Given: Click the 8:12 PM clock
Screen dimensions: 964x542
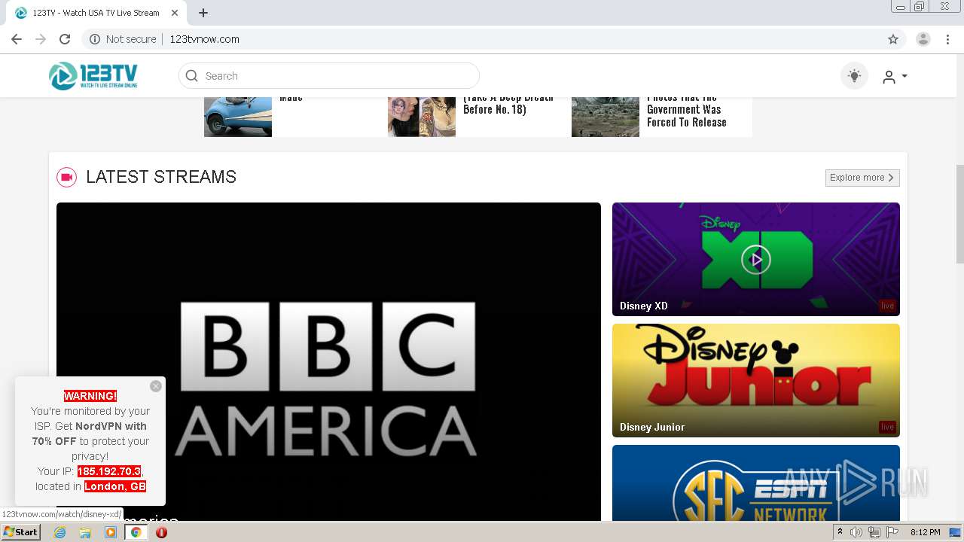Looking at the screenshot, I should pos(926,532).
